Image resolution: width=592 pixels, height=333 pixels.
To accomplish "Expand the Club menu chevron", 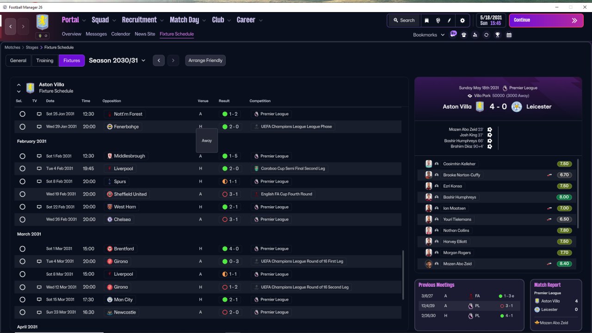I will (229, 20).
